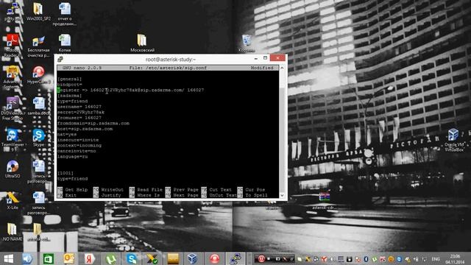Click the Bluetooth tray icon
471x265 pixels.
click(366, 258)
